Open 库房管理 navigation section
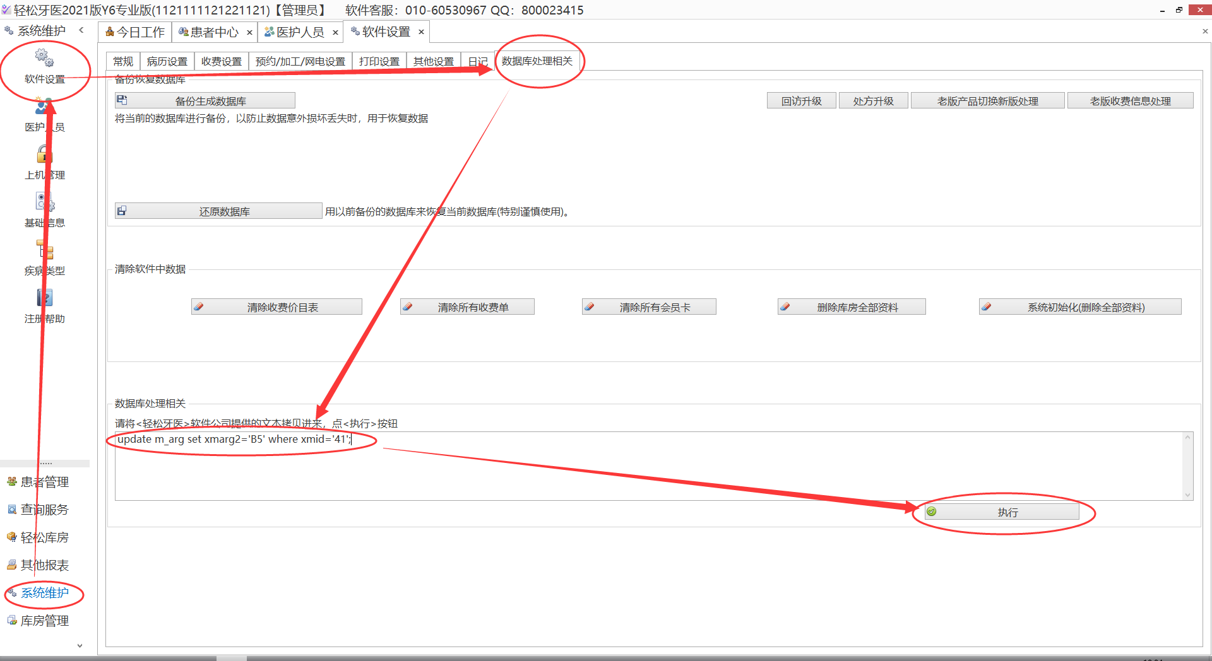The image size is (1212, 661). point(44,621)
